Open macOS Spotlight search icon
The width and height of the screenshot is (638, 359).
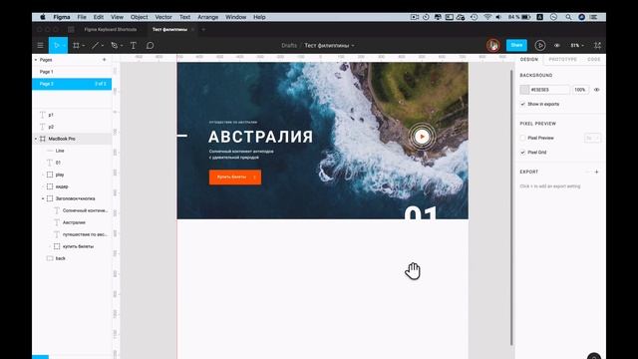click(x=568, y=17)
